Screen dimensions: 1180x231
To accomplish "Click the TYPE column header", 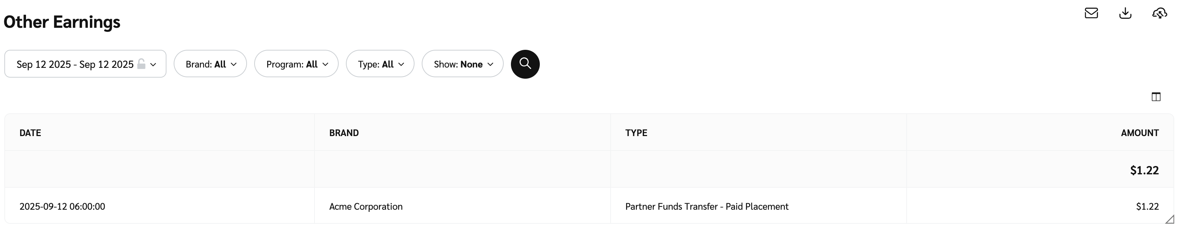I will point(636,133).
